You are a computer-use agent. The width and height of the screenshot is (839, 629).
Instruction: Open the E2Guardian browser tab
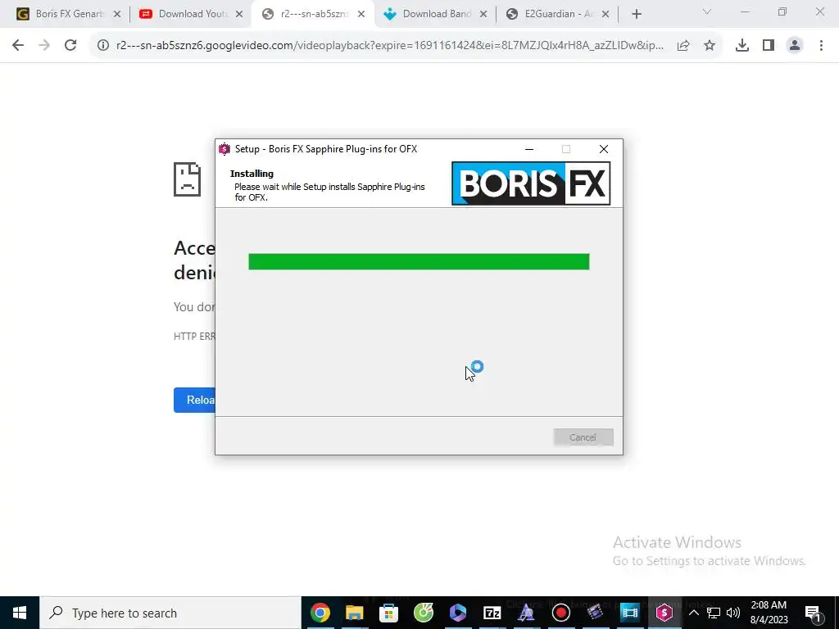(x=556, y=14)
